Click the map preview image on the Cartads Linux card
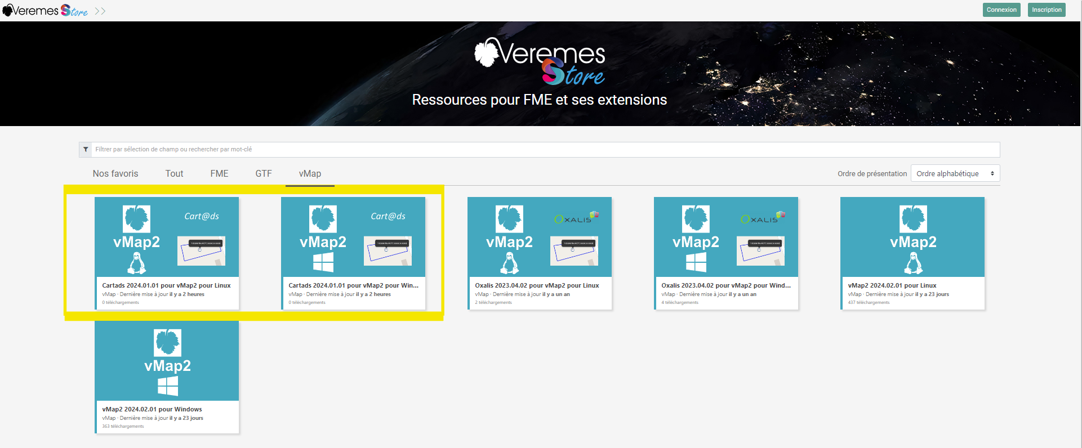1082x448 pixels. [202, 251]
